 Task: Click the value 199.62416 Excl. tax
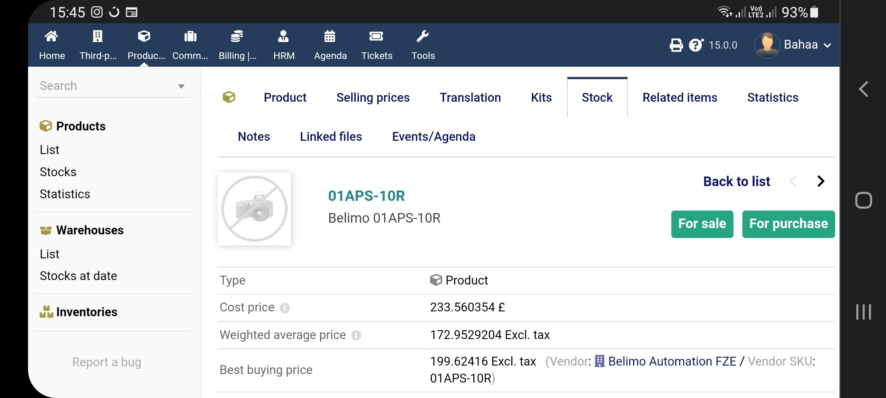[483, 362]
